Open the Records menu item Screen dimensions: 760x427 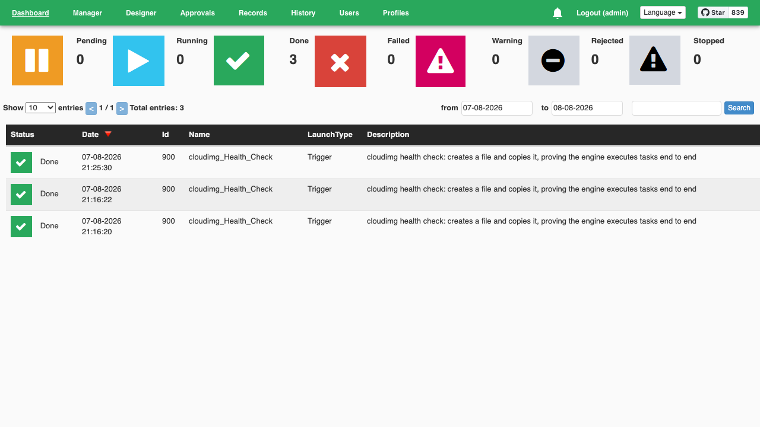point(253,13)
